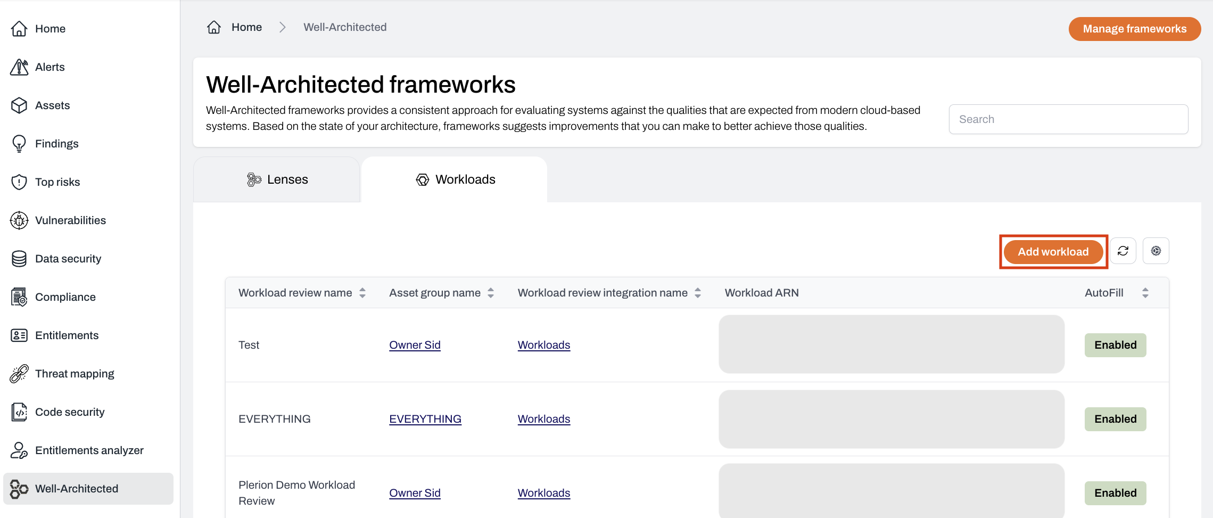Click the Data security database icon
The image size is (1213, 518).
(19, 258)
